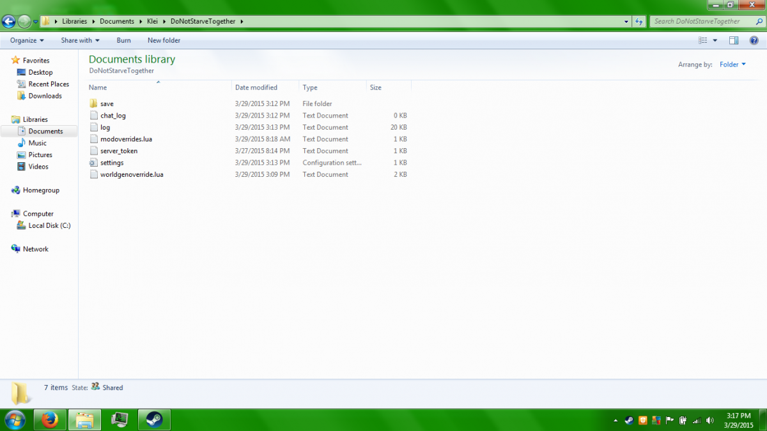This screenshot has width=767, height=431.
Task: Select the save folder icon
Action: (93, 103)
